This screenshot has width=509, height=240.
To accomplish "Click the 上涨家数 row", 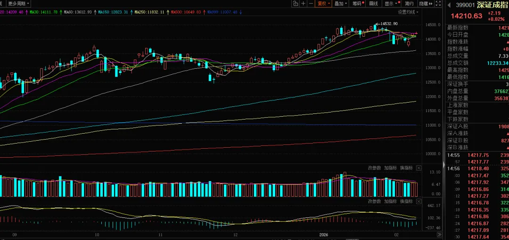I will point(477,105).
